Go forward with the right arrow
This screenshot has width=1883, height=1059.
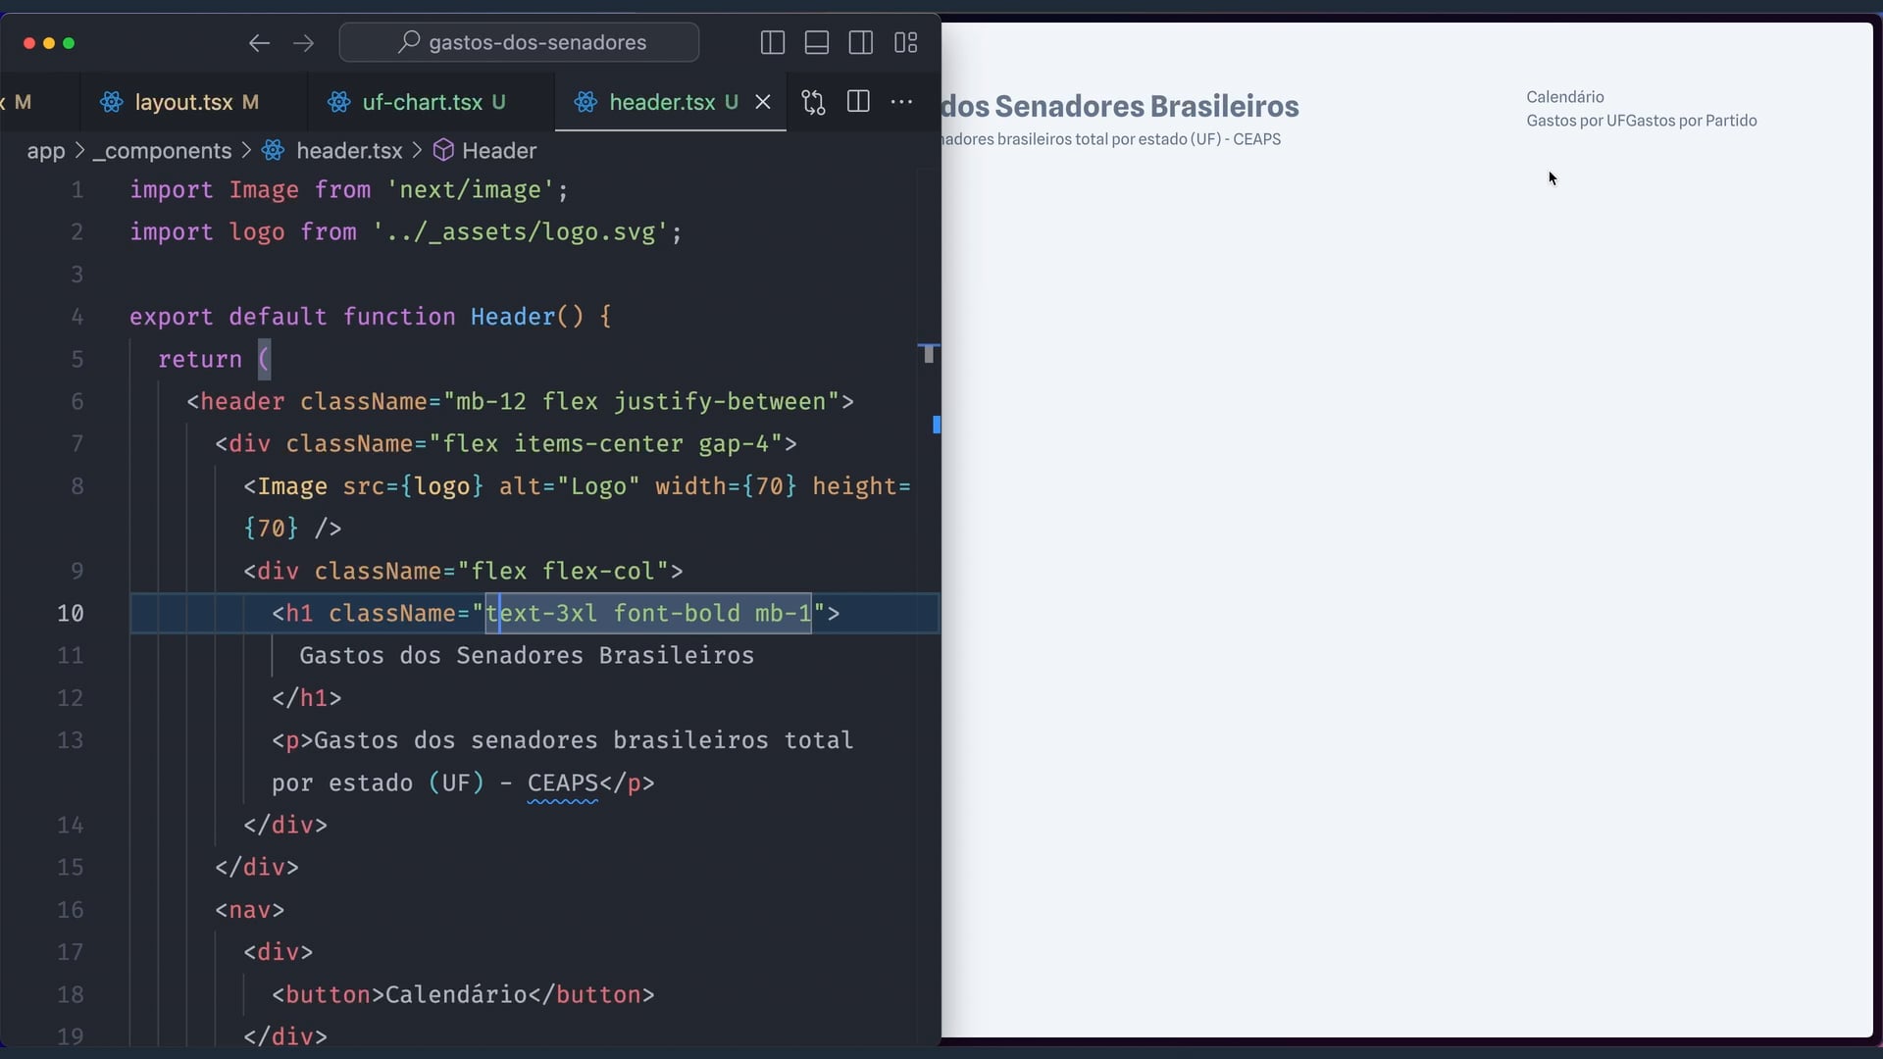[304, 43]
